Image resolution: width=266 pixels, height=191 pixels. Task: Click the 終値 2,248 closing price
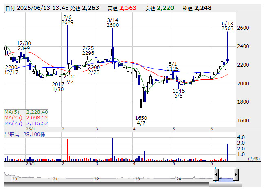(202, 8)
